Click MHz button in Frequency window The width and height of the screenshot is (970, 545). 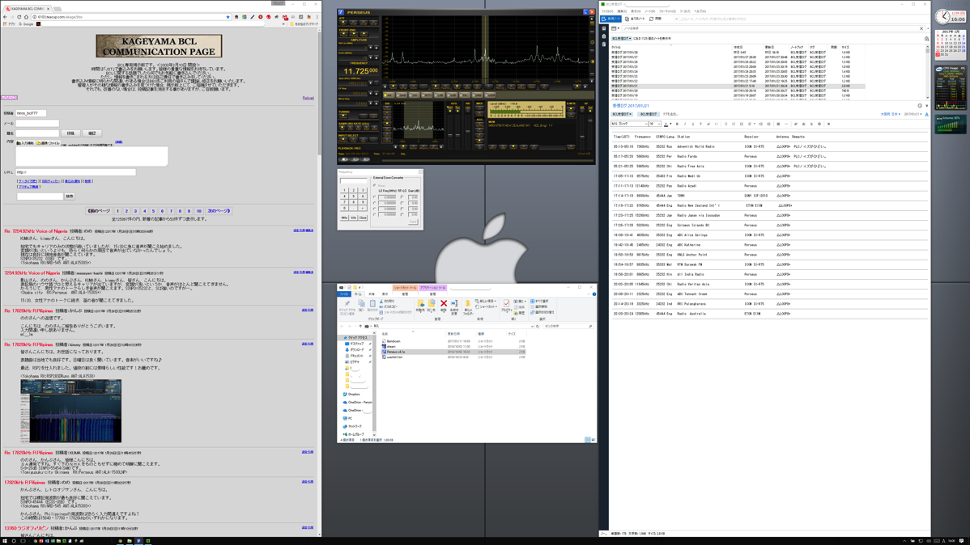(x=345, y=218)
